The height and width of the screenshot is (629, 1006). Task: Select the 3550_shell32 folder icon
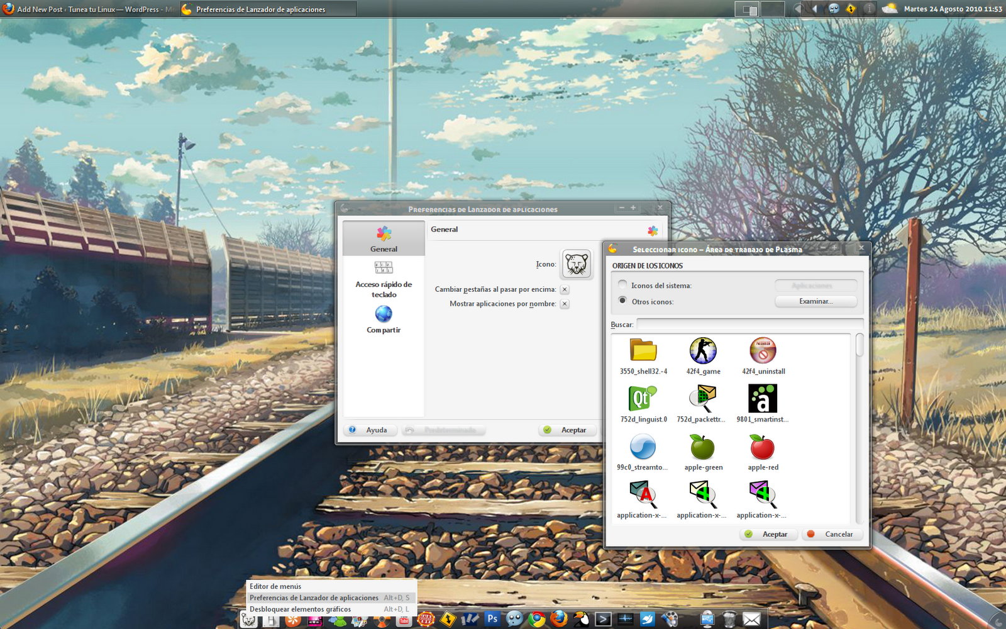pyautogui.click(x=643, y=350)
